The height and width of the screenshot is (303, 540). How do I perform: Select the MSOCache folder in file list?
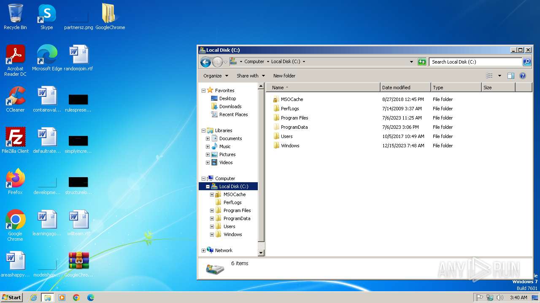point(288,99)
